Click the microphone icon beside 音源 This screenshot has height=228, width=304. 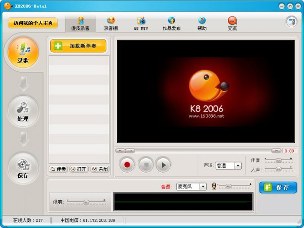pyautogui.click(x=214, y=186)
